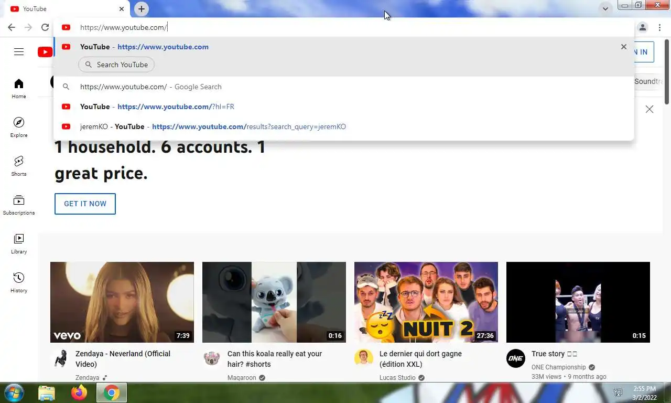
Task: Open History in the sidebar
Action: click(x=19, y=283)
